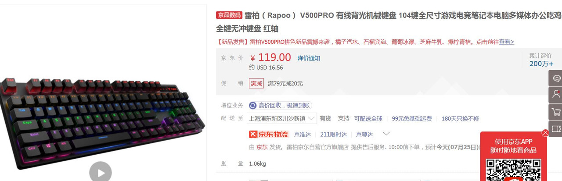Open the customer service chat sidebar icon
The image size is (562, 181).
click(556, 78)
